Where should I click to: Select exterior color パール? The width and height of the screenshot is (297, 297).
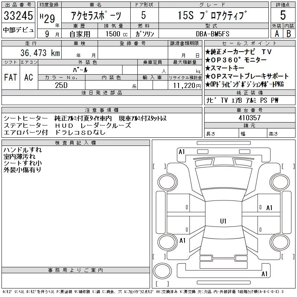coord(80,70)
